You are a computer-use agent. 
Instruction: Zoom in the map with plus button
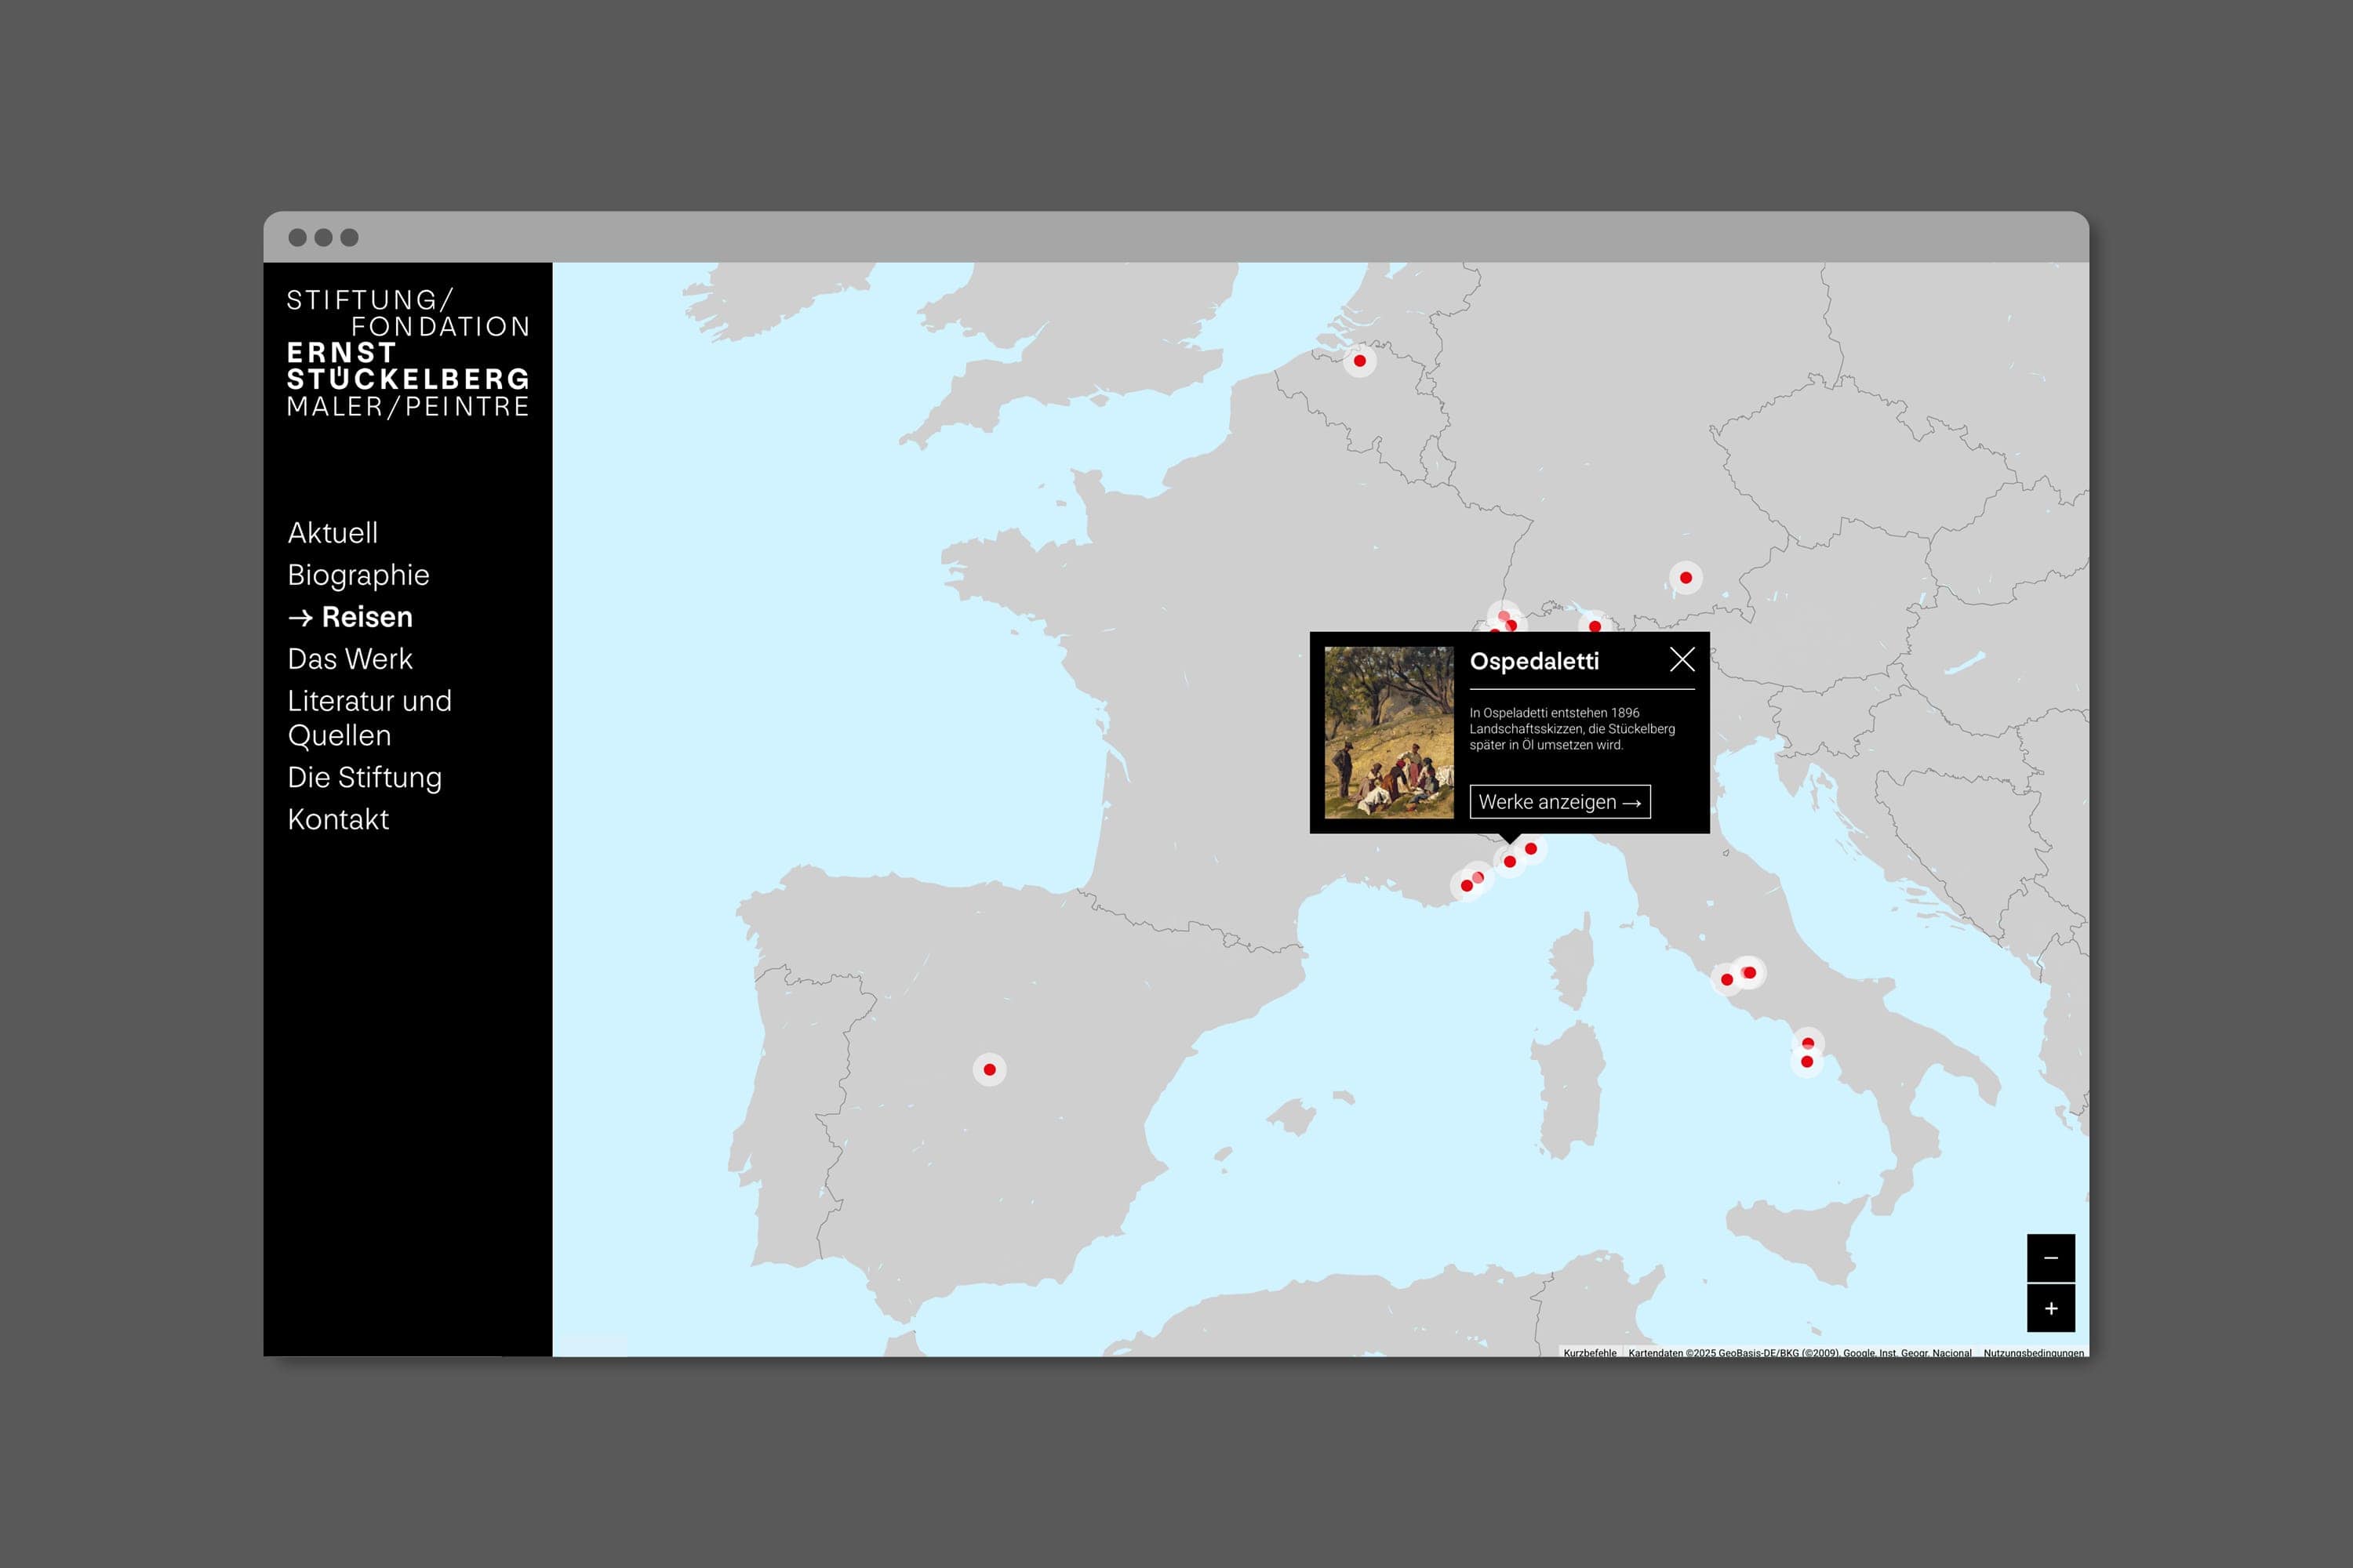click(x=2050, y=1308)
